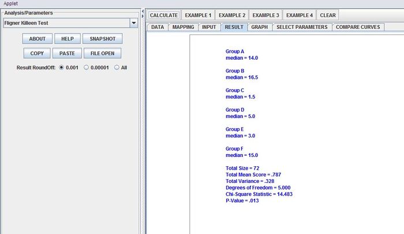Open the Fligner Killeen Test dropdown
This screenshot has height=234, width=404.
tap(133, 23)
